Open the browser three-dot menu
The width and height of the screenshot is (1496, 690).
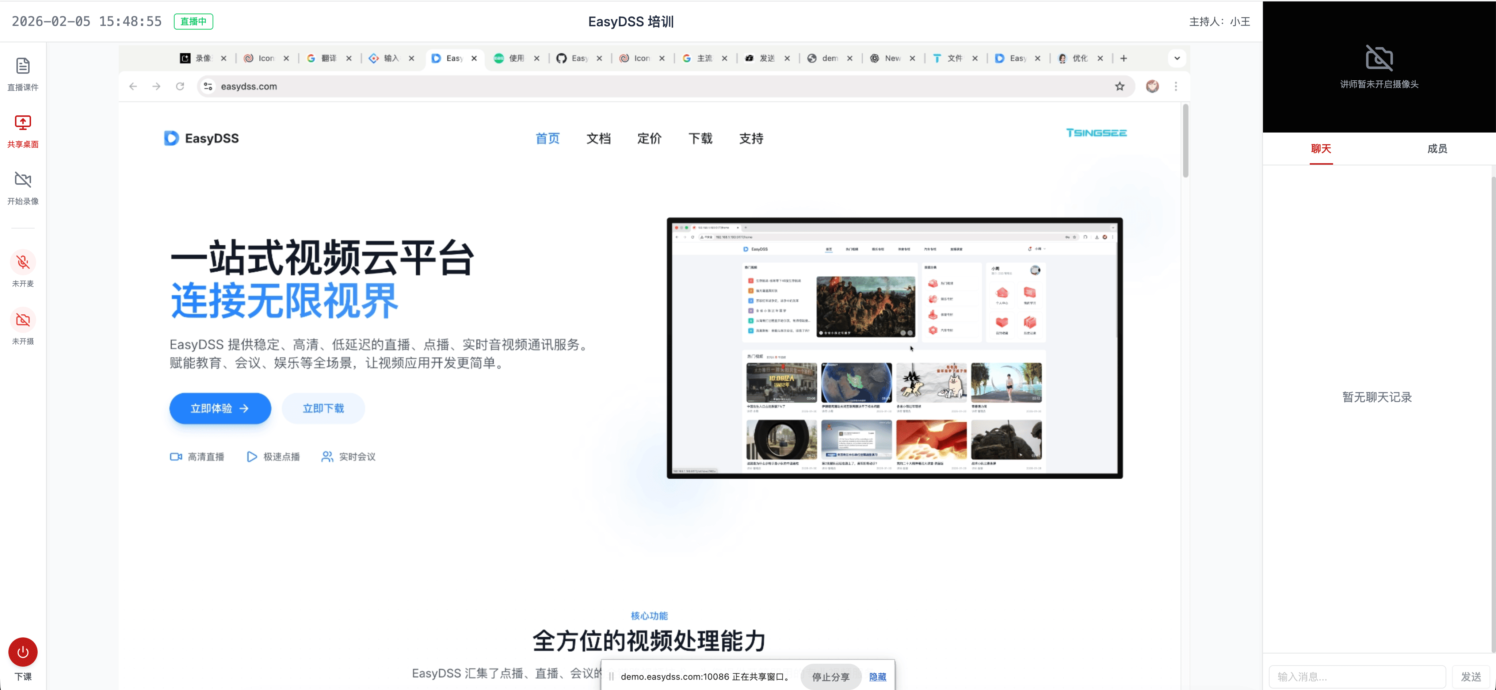1176,87
